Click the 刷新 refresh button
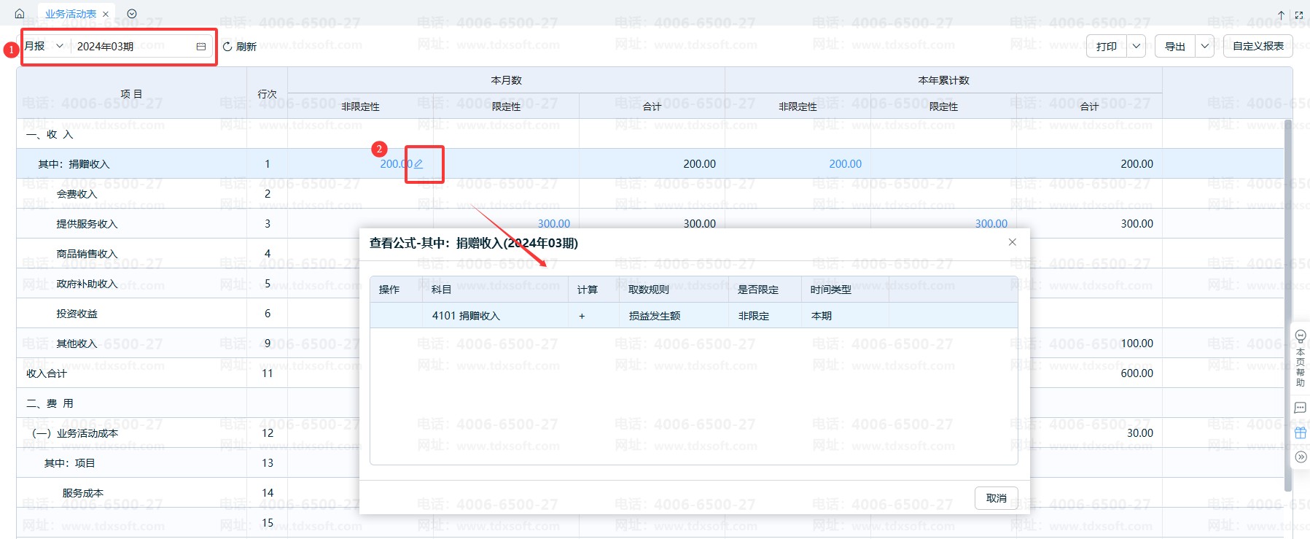 click(x=240, y=47)
